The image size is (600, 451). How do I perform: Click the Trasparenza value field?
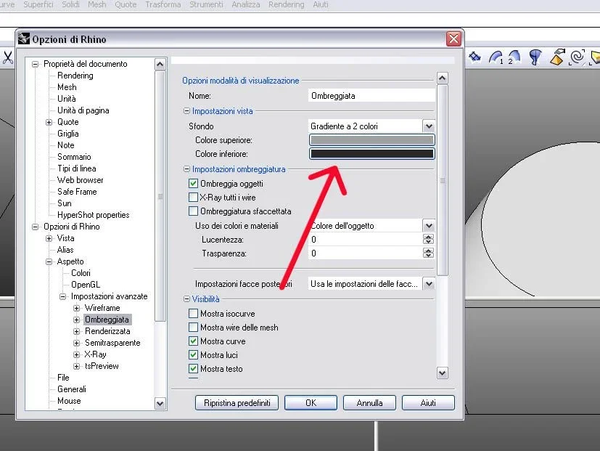tap(366, 253)
